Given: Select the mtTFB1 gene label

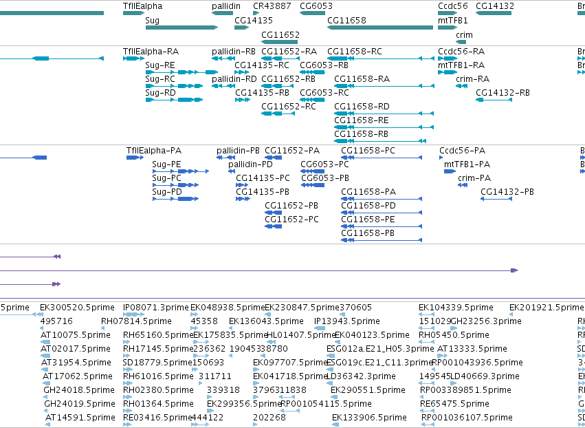Looking at the screenshot, I should click(x=452, y=20).
